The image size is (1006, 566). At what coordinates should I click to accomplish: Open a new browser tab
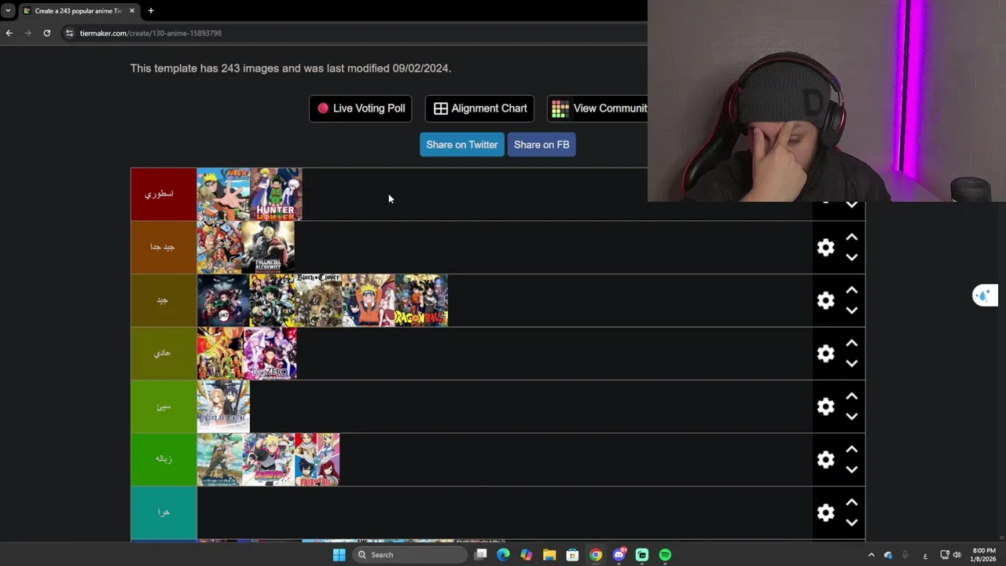pos(151,11)
